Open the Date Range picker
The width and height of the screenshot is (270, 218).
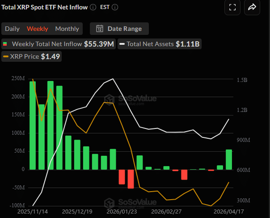click(x=119, y=29)
